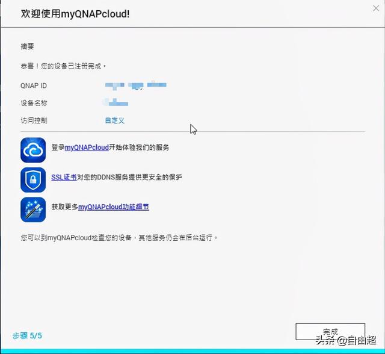Open the SSL证书 link
Screen dimensions: 385x354
64,177
